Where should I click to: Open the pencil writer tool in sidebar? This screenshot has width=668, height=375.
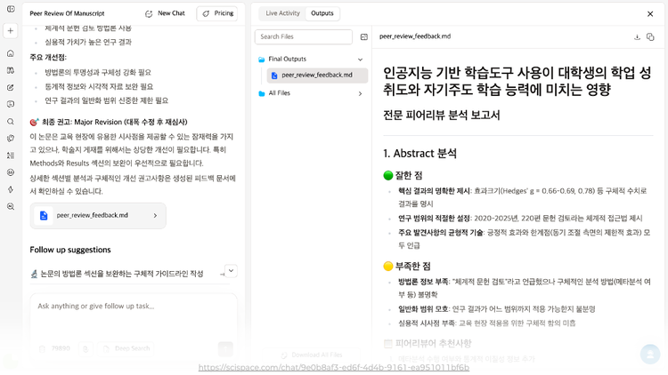click(11, 87)
